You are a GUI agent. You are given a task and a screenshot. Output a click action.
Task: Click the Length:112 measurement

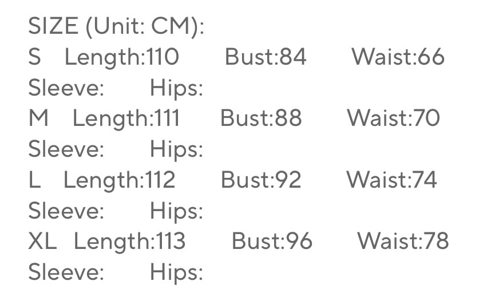tap(119, 181)
